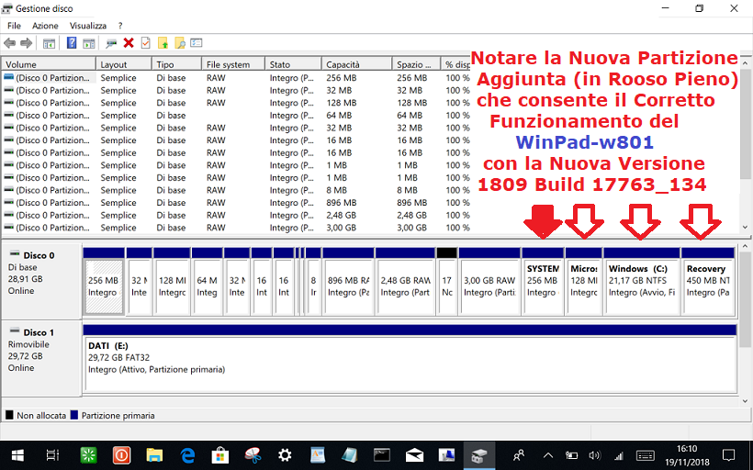Sort by the File system column header
This screenshot has width=753, height=470.
click(233, 64)
